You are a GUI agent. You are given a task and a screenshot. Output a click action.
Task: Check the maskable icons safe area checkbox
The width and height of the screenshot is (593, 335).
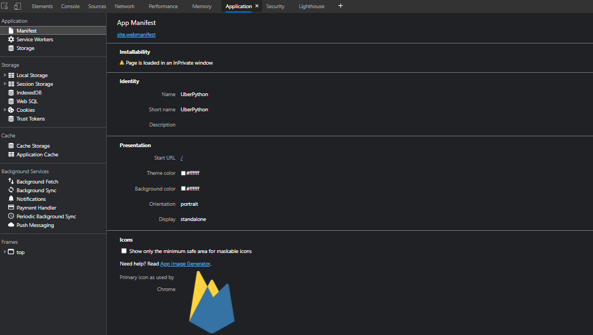click(123, 251)
